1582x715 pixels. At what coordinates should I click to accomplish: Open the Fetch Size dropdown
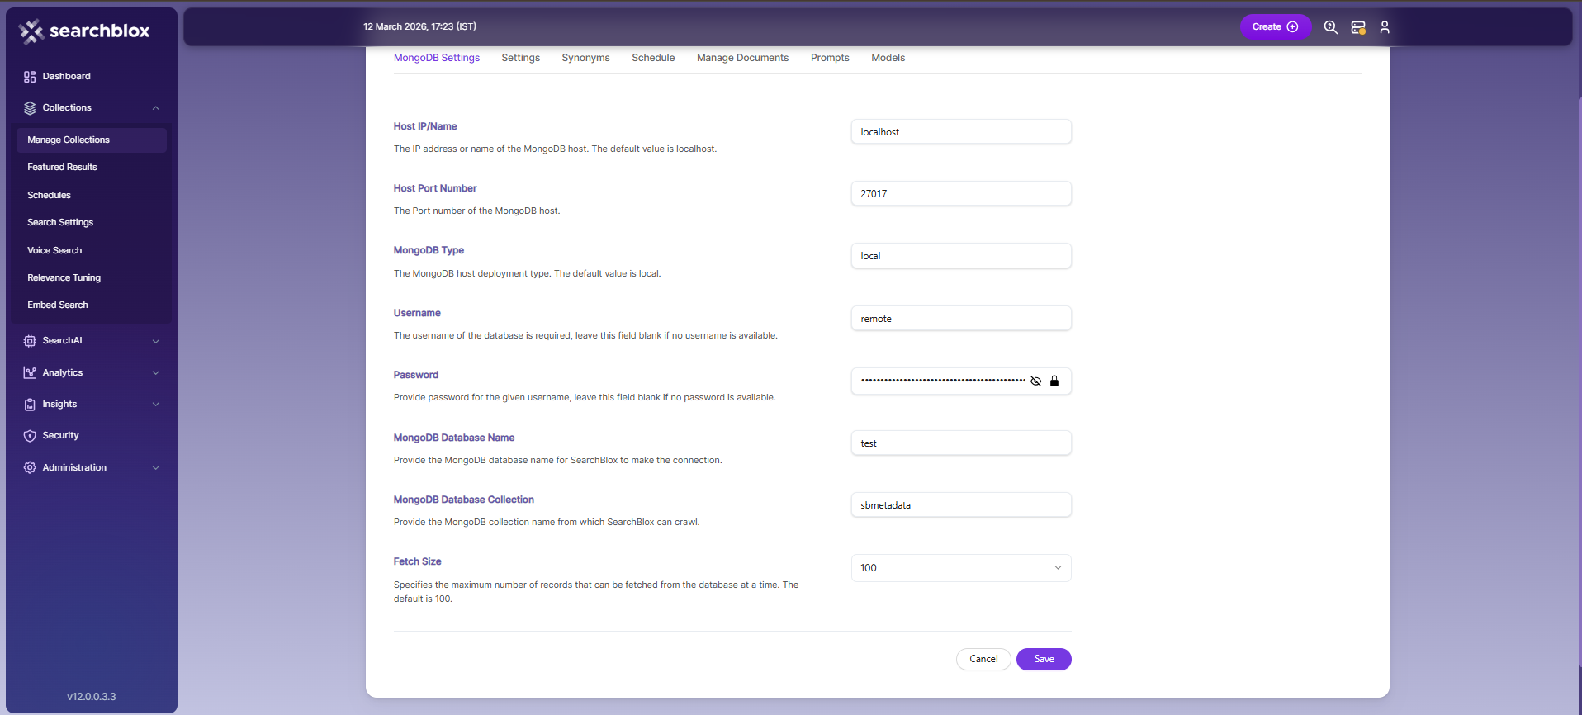pyautogui.click(x=961, y=568)
